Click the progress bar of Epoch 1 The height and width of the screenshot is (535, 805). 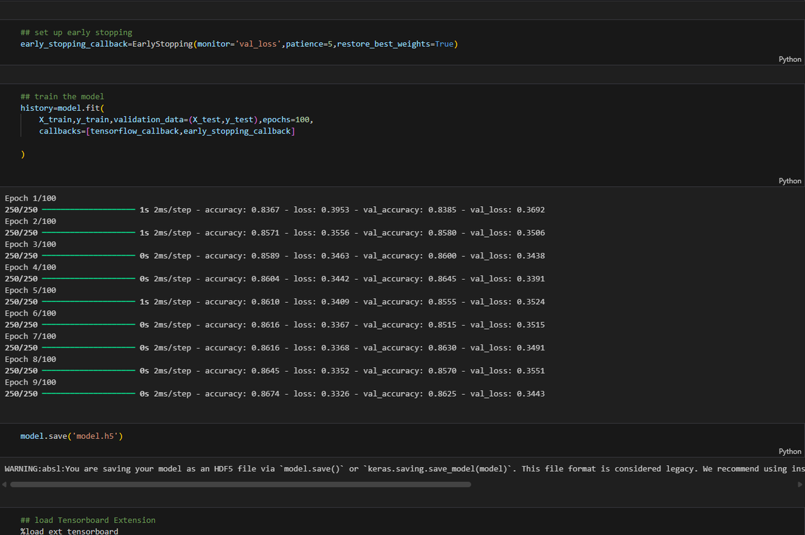[x=89, y=210]
